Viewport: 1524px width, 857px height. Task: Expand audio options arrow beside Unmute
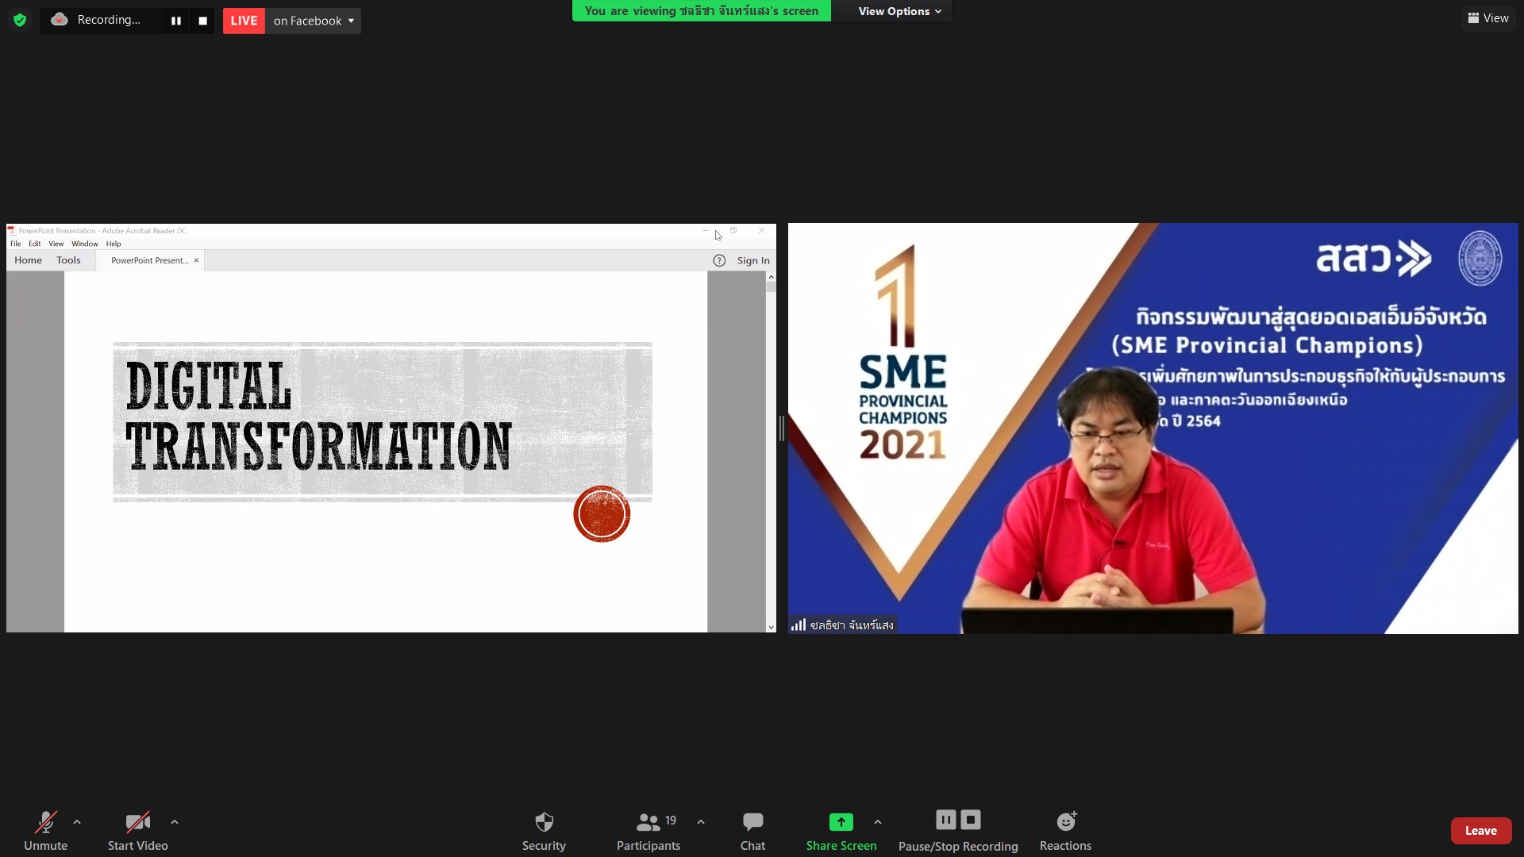(77, 822)
